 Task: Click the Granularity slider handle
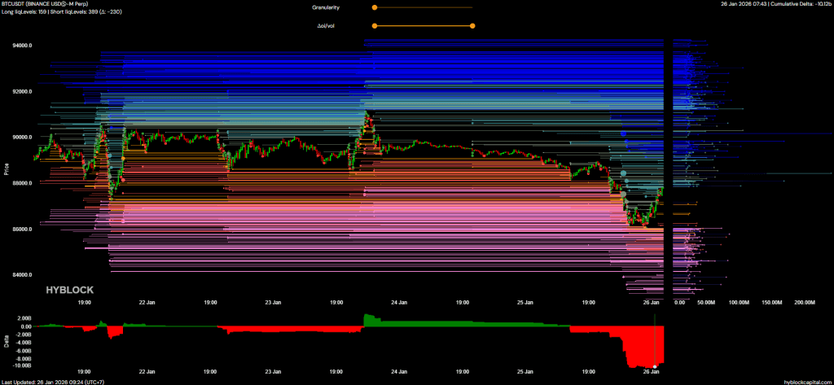(x=375, y=7)
